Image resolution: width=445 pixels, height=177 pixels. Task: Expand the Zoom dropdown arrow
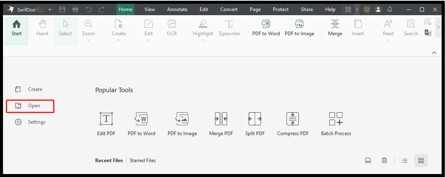(88, 40)
